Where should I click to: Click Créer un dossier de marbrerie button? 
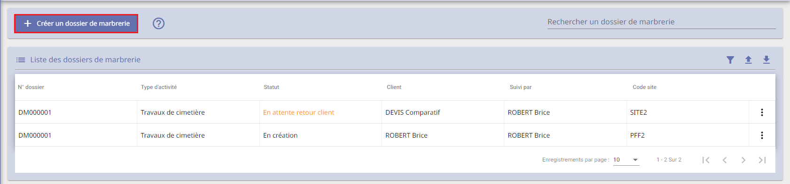coord(76,23)
